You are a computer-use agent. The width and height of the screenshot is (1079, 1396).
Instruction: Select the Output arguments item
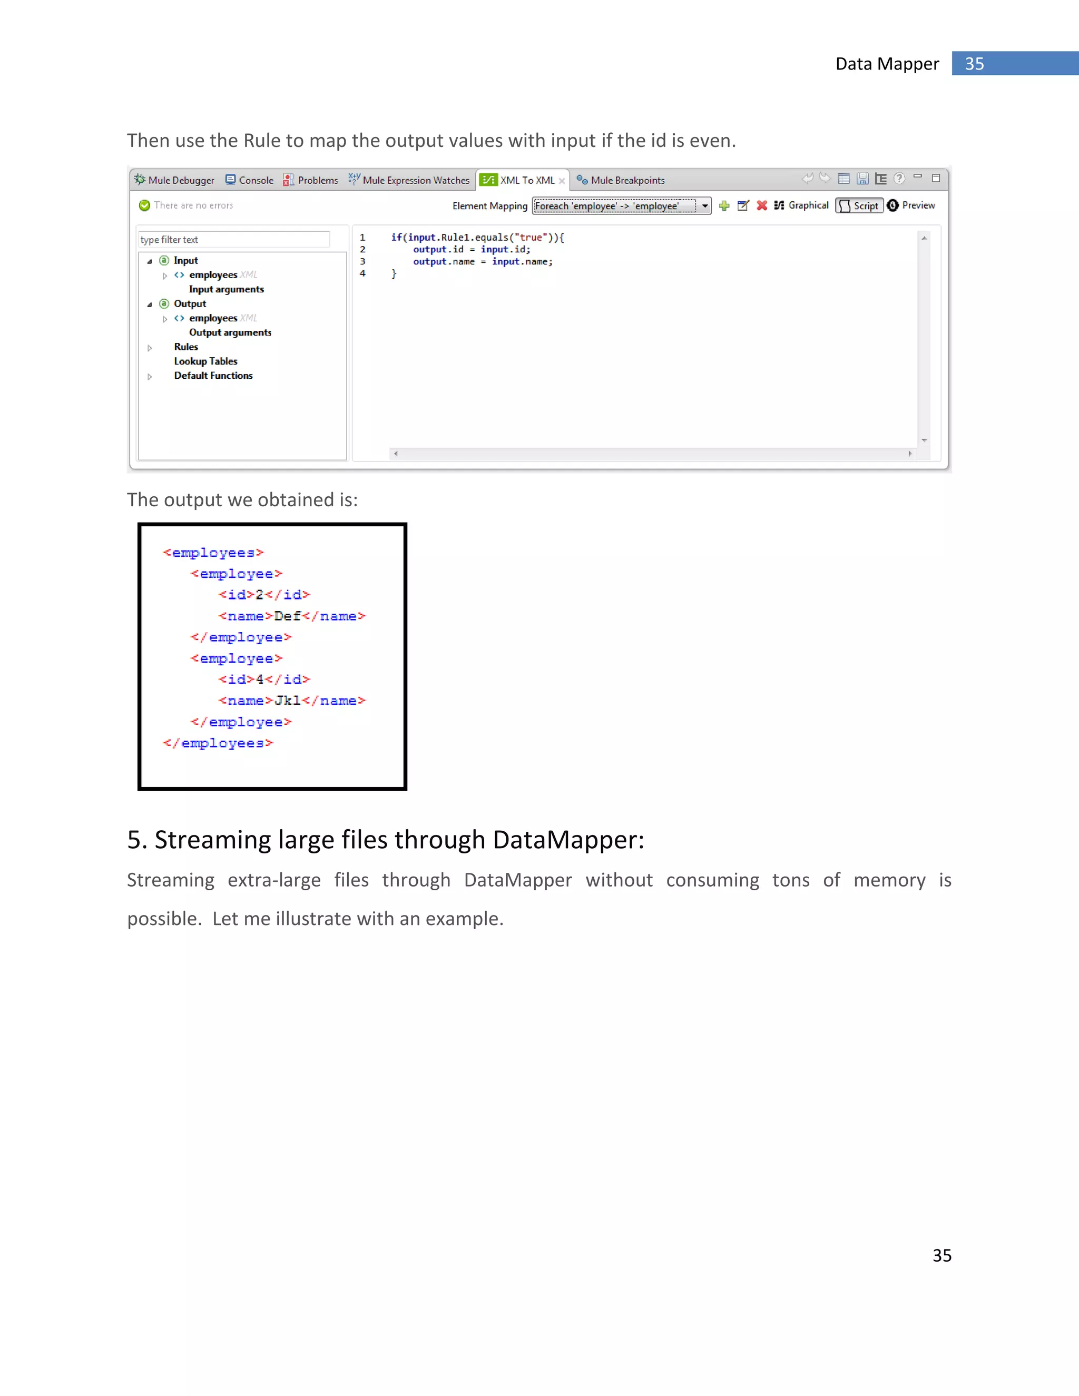(230, 332)
